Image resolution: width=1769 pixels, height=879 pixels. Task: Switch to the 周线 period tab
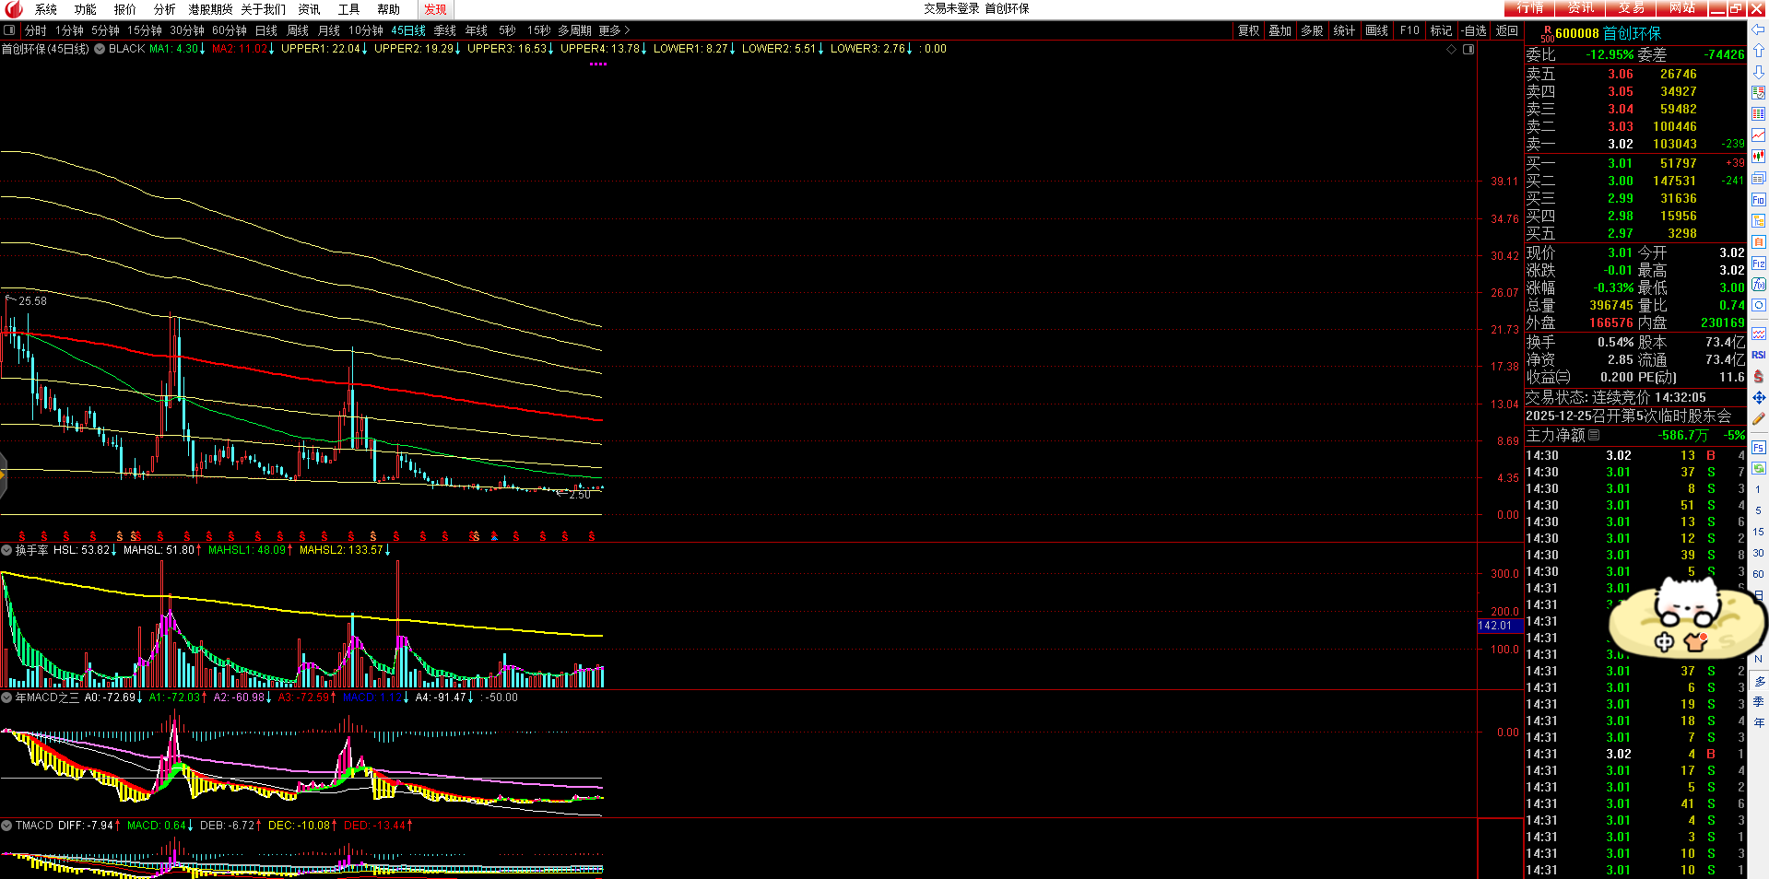297,30
